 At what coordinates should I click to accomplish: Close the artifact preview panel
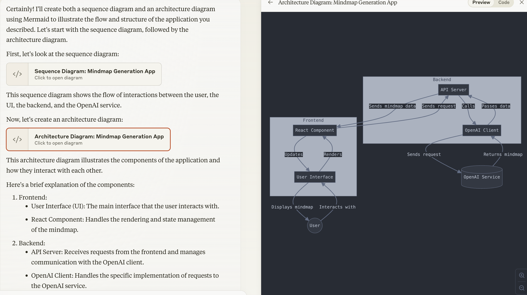(521, 3)
